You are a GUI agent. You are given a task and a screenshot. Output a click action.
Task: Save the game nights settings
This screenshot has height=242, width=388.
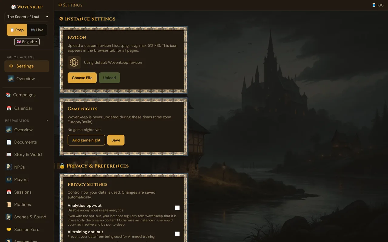pos(116,140)
